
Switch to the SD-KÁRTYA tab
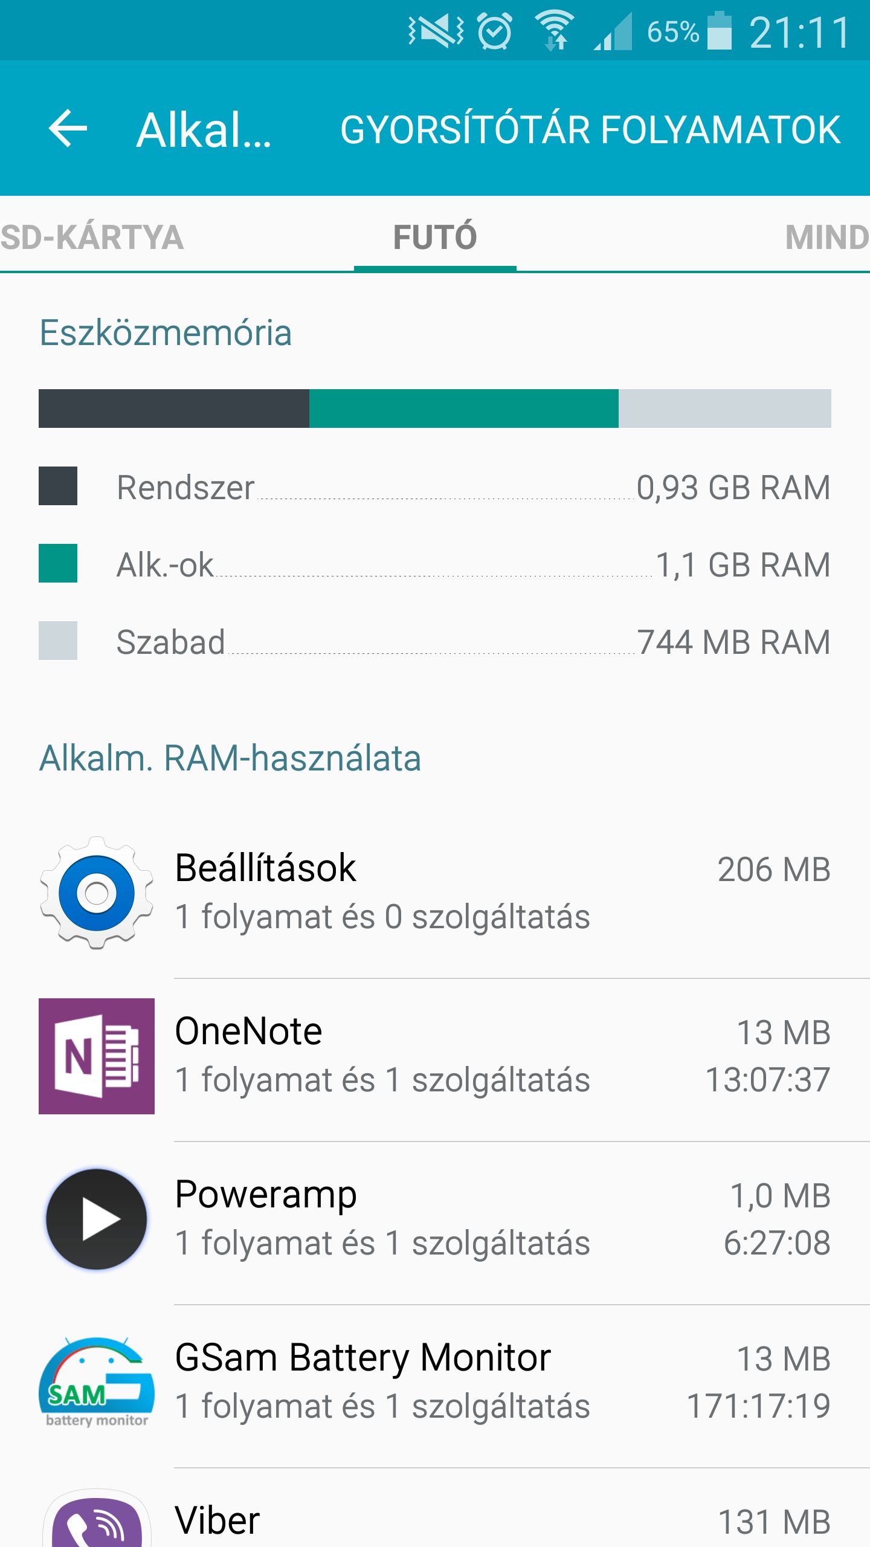point(92,237)
